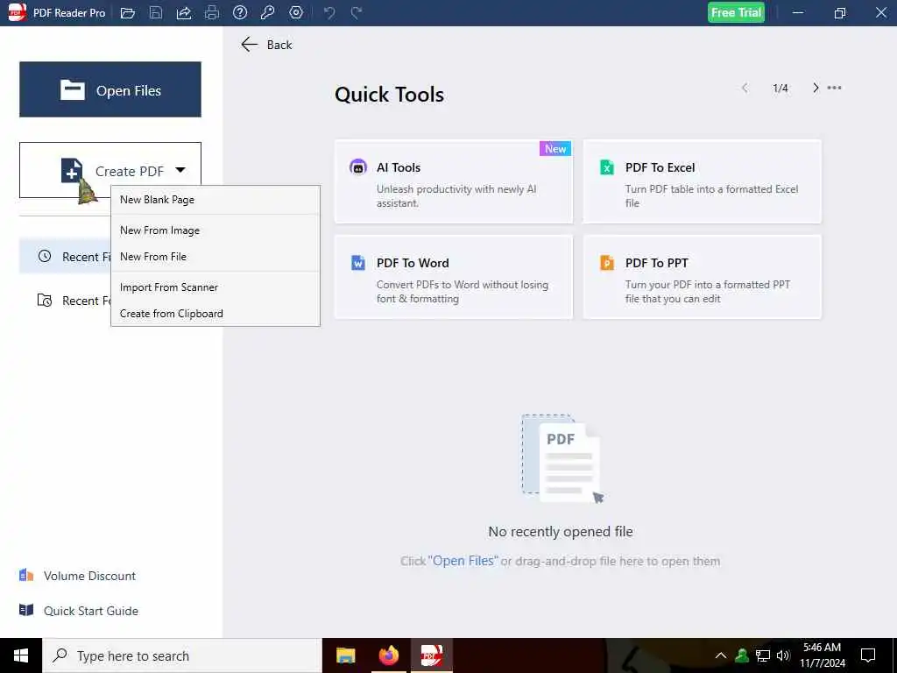Click the key license icon

click(x=268, y=12)
